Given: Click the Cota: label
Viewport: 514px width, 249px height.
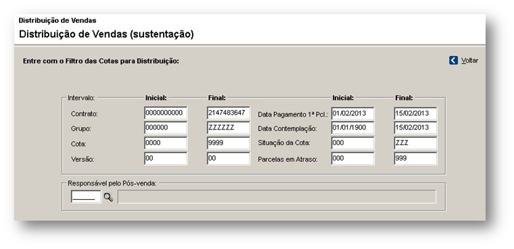Looking at the screenshot, I should [78, 144].
